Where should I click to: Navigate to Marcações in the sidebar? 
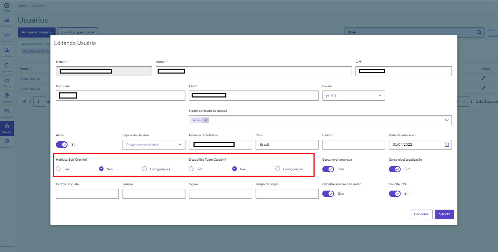coord(7,98)
